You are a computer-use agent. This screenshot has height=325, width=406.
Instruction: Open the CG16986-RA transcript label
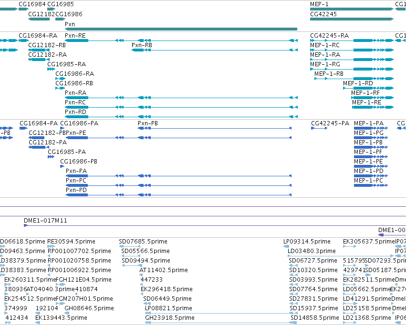tap(74, 74)
